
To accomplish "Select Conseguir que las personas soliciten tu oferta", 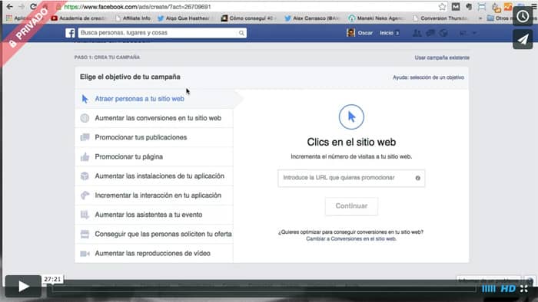I will click(154, 234).
